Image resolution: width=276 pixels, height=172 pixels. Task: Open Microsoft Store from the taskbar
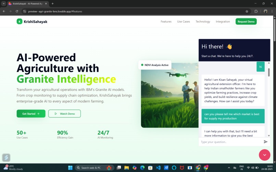pos(150,168)
